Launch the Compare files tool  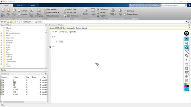click(x=22, y=14)
